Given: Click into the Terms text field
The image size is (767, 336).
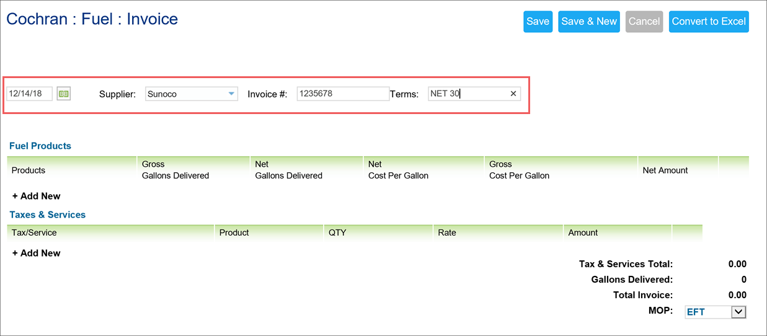Looking at the screenshot, I should tap(468, 94).
